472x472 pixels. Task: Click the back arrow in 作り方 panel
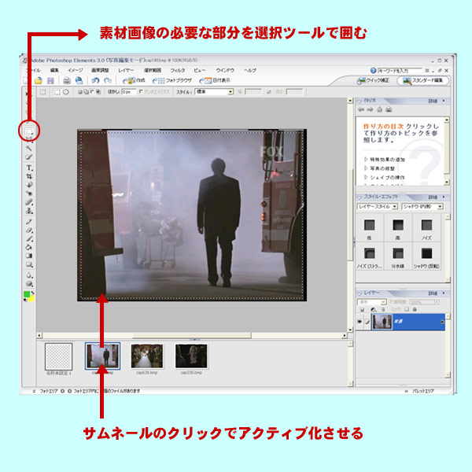click(x=360, y=109)
